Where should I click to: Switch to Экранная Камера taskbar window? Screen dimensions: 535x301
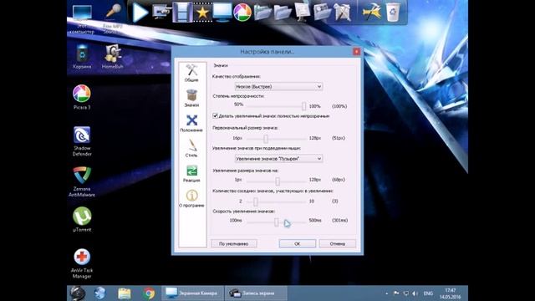click(x=193, y=293)
